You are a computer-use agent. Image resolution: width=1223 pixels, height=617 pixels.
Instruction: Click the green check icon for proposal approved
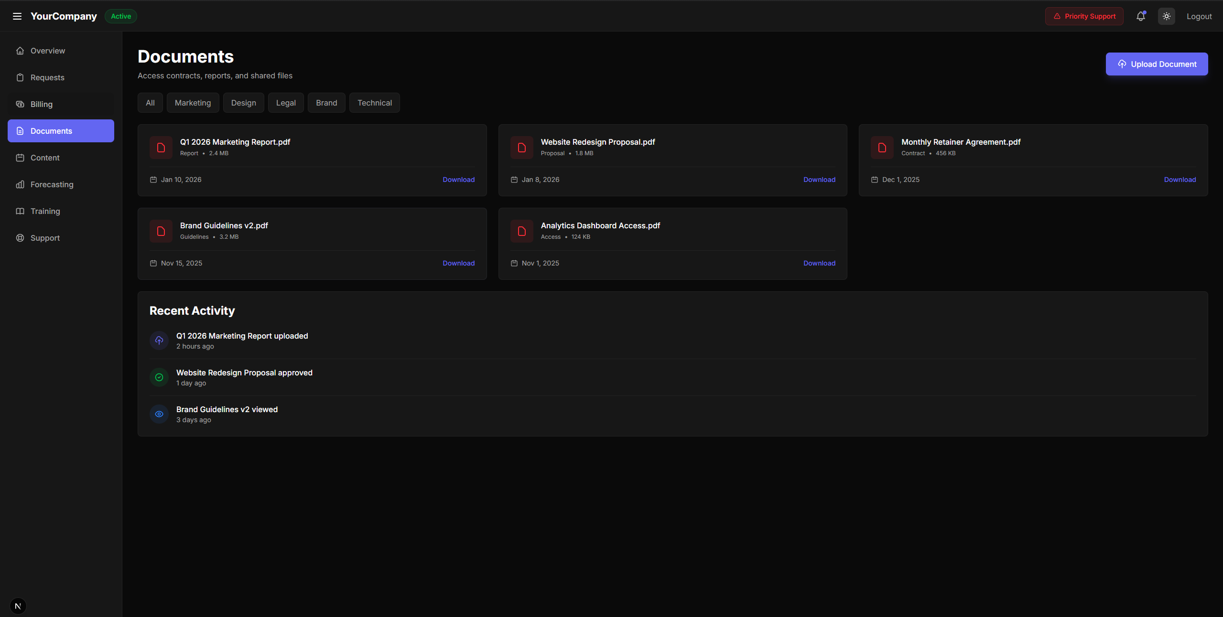click(x=159, y=377)
